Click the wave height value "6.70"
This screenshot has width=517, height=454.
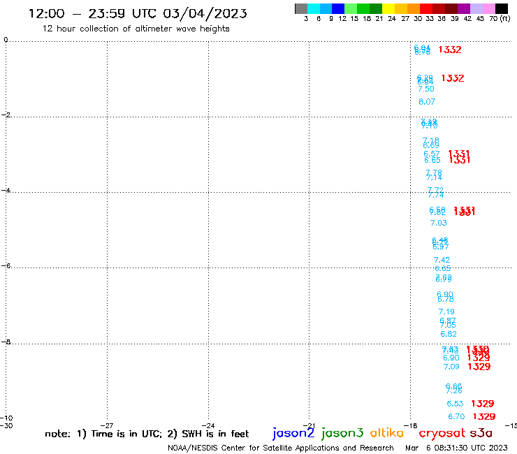[x=457, y=416]
